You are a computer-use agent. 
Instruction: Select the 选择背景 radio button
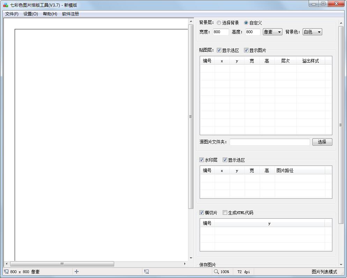click(219, 23)
